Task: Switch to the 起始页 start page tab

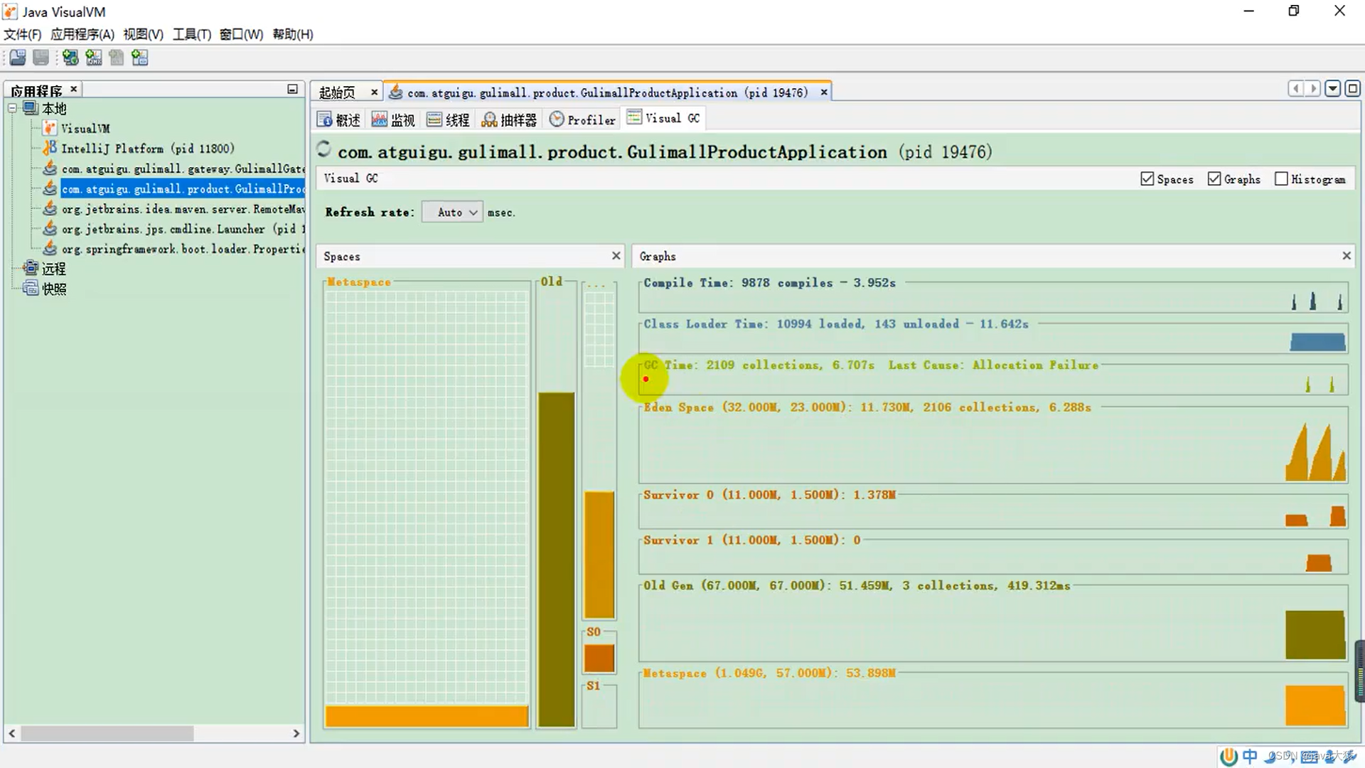Action: pos(337,92)
